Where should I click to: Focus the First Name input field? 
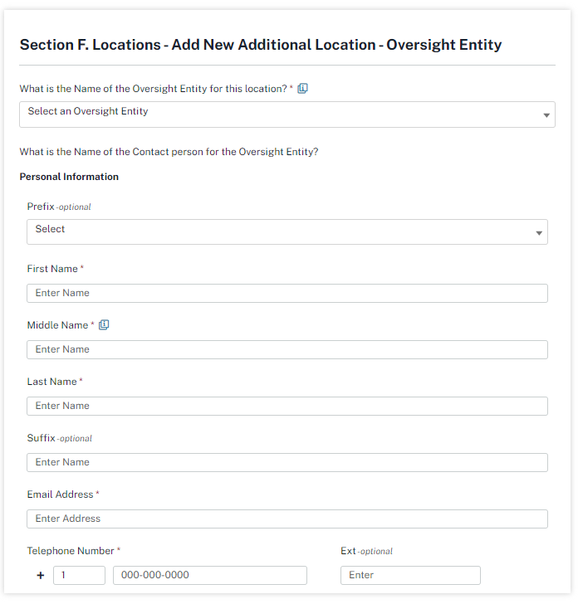pyautogui.click(x=287, y=293)
